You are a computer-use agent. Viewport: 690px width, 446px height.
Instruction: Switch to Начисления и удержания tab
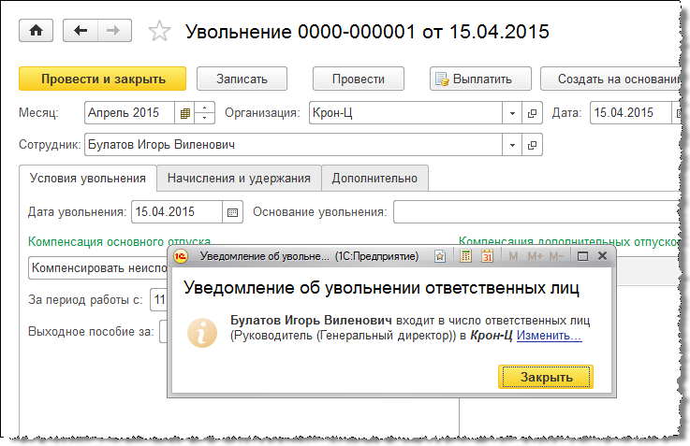coord(239,178)
